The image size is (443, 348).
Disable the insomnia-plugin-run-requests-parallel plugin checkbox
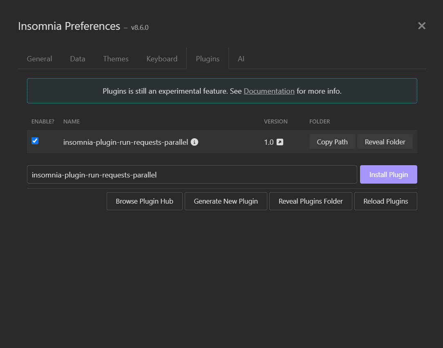pyautogui.click(x=35, y=141)
